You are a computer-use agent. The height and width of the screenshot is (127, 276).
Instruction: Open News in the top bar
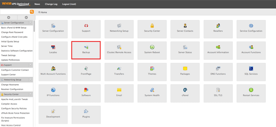tap(37, 4)
